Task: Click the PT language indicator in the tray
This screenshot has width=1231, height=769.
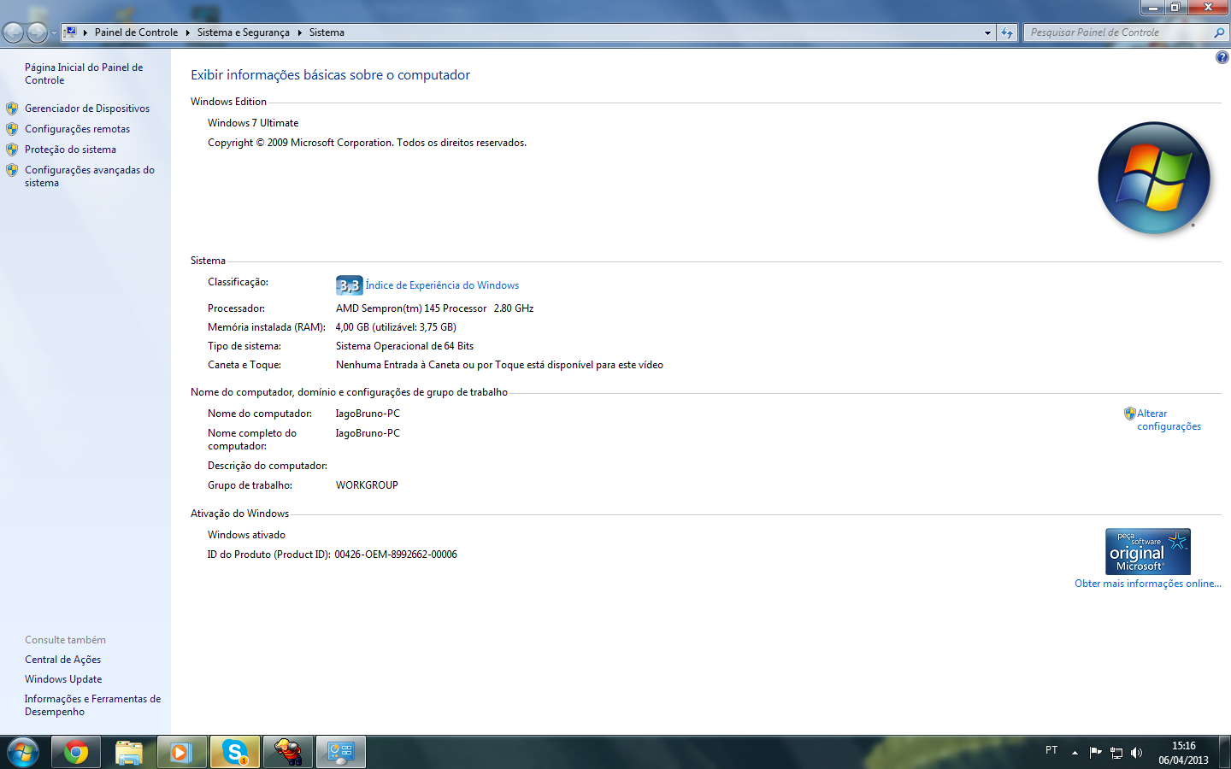Action: [x=1051, y=750]
